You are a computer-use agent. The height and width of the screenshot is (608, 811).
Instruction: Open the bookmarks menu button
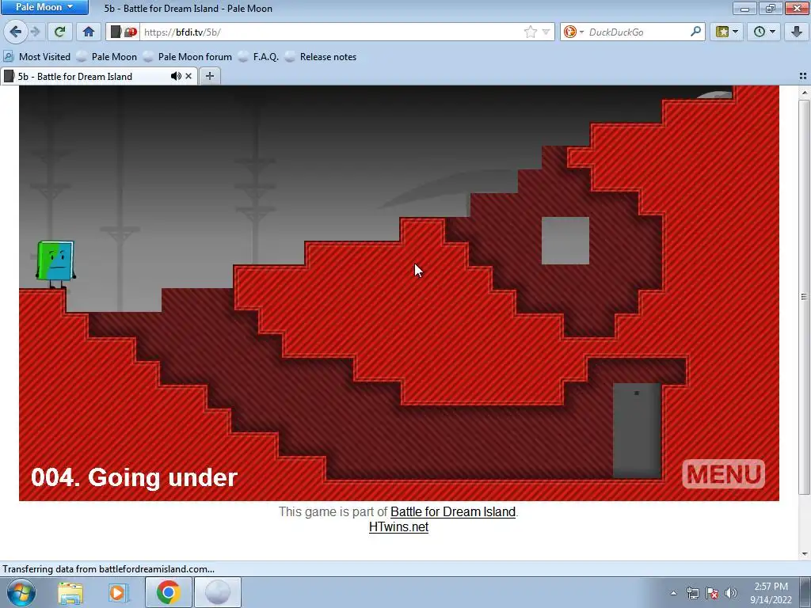(x=727, y=32)
